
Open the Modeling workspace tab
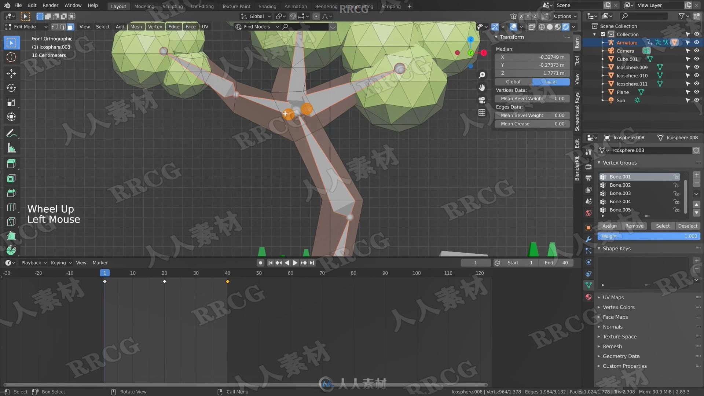tap(144, 6)
